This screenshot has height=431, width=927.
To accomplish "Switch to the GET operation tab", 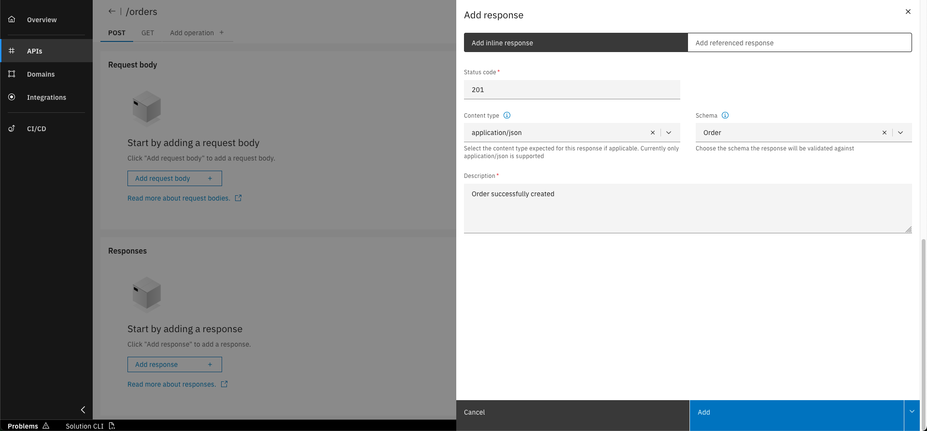I will tap(148, 33).
